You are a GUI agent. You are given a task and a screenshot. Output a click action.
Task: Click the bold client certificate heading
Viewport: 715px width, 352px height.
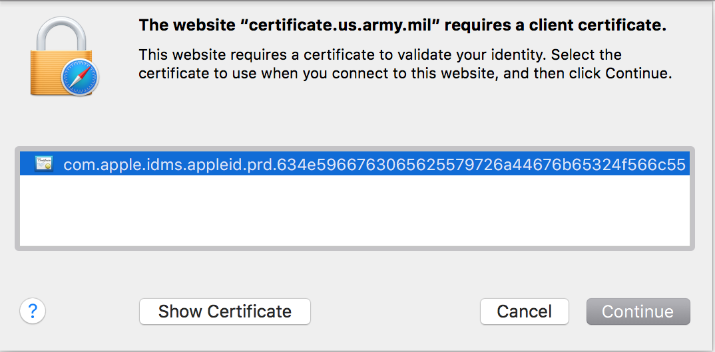402,26
